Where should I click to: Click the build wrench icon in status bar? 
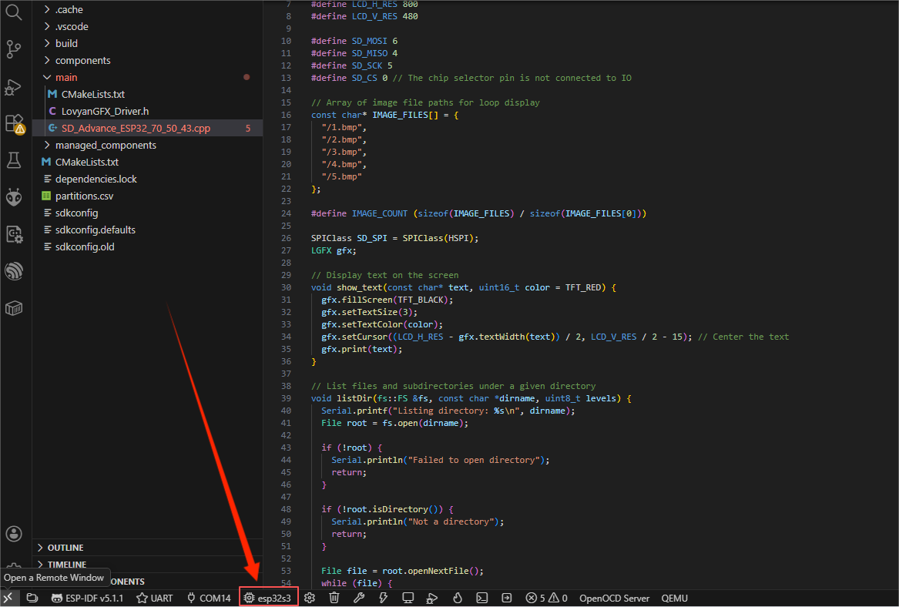click(358, 598)
